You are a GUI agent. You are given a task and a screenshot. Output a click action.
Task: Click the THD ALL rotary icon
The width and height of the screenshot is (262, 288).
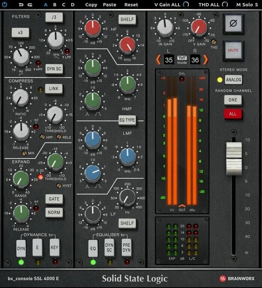point(225,4)
